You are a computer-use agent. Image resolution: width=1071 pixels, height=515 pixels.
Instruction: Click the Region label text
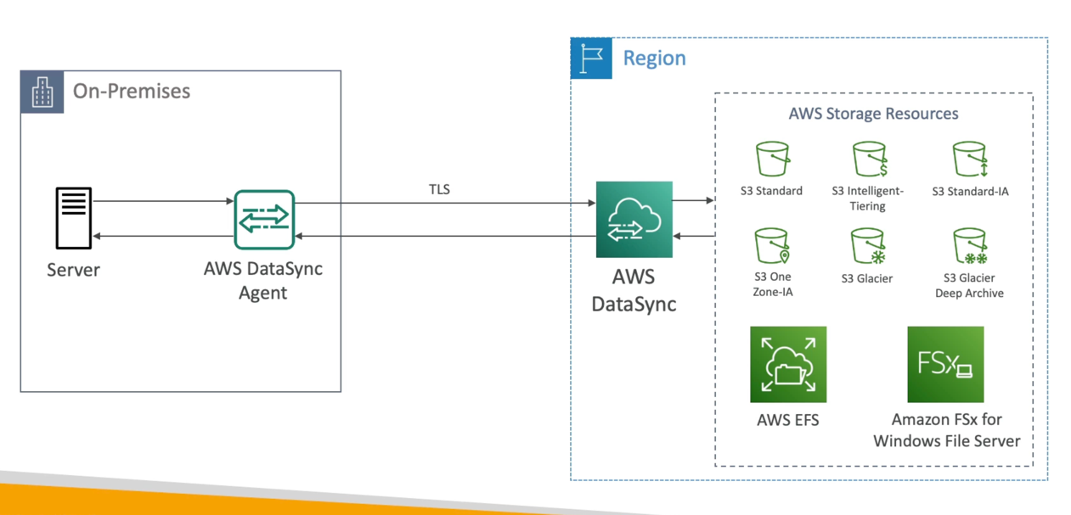(655, 58)
